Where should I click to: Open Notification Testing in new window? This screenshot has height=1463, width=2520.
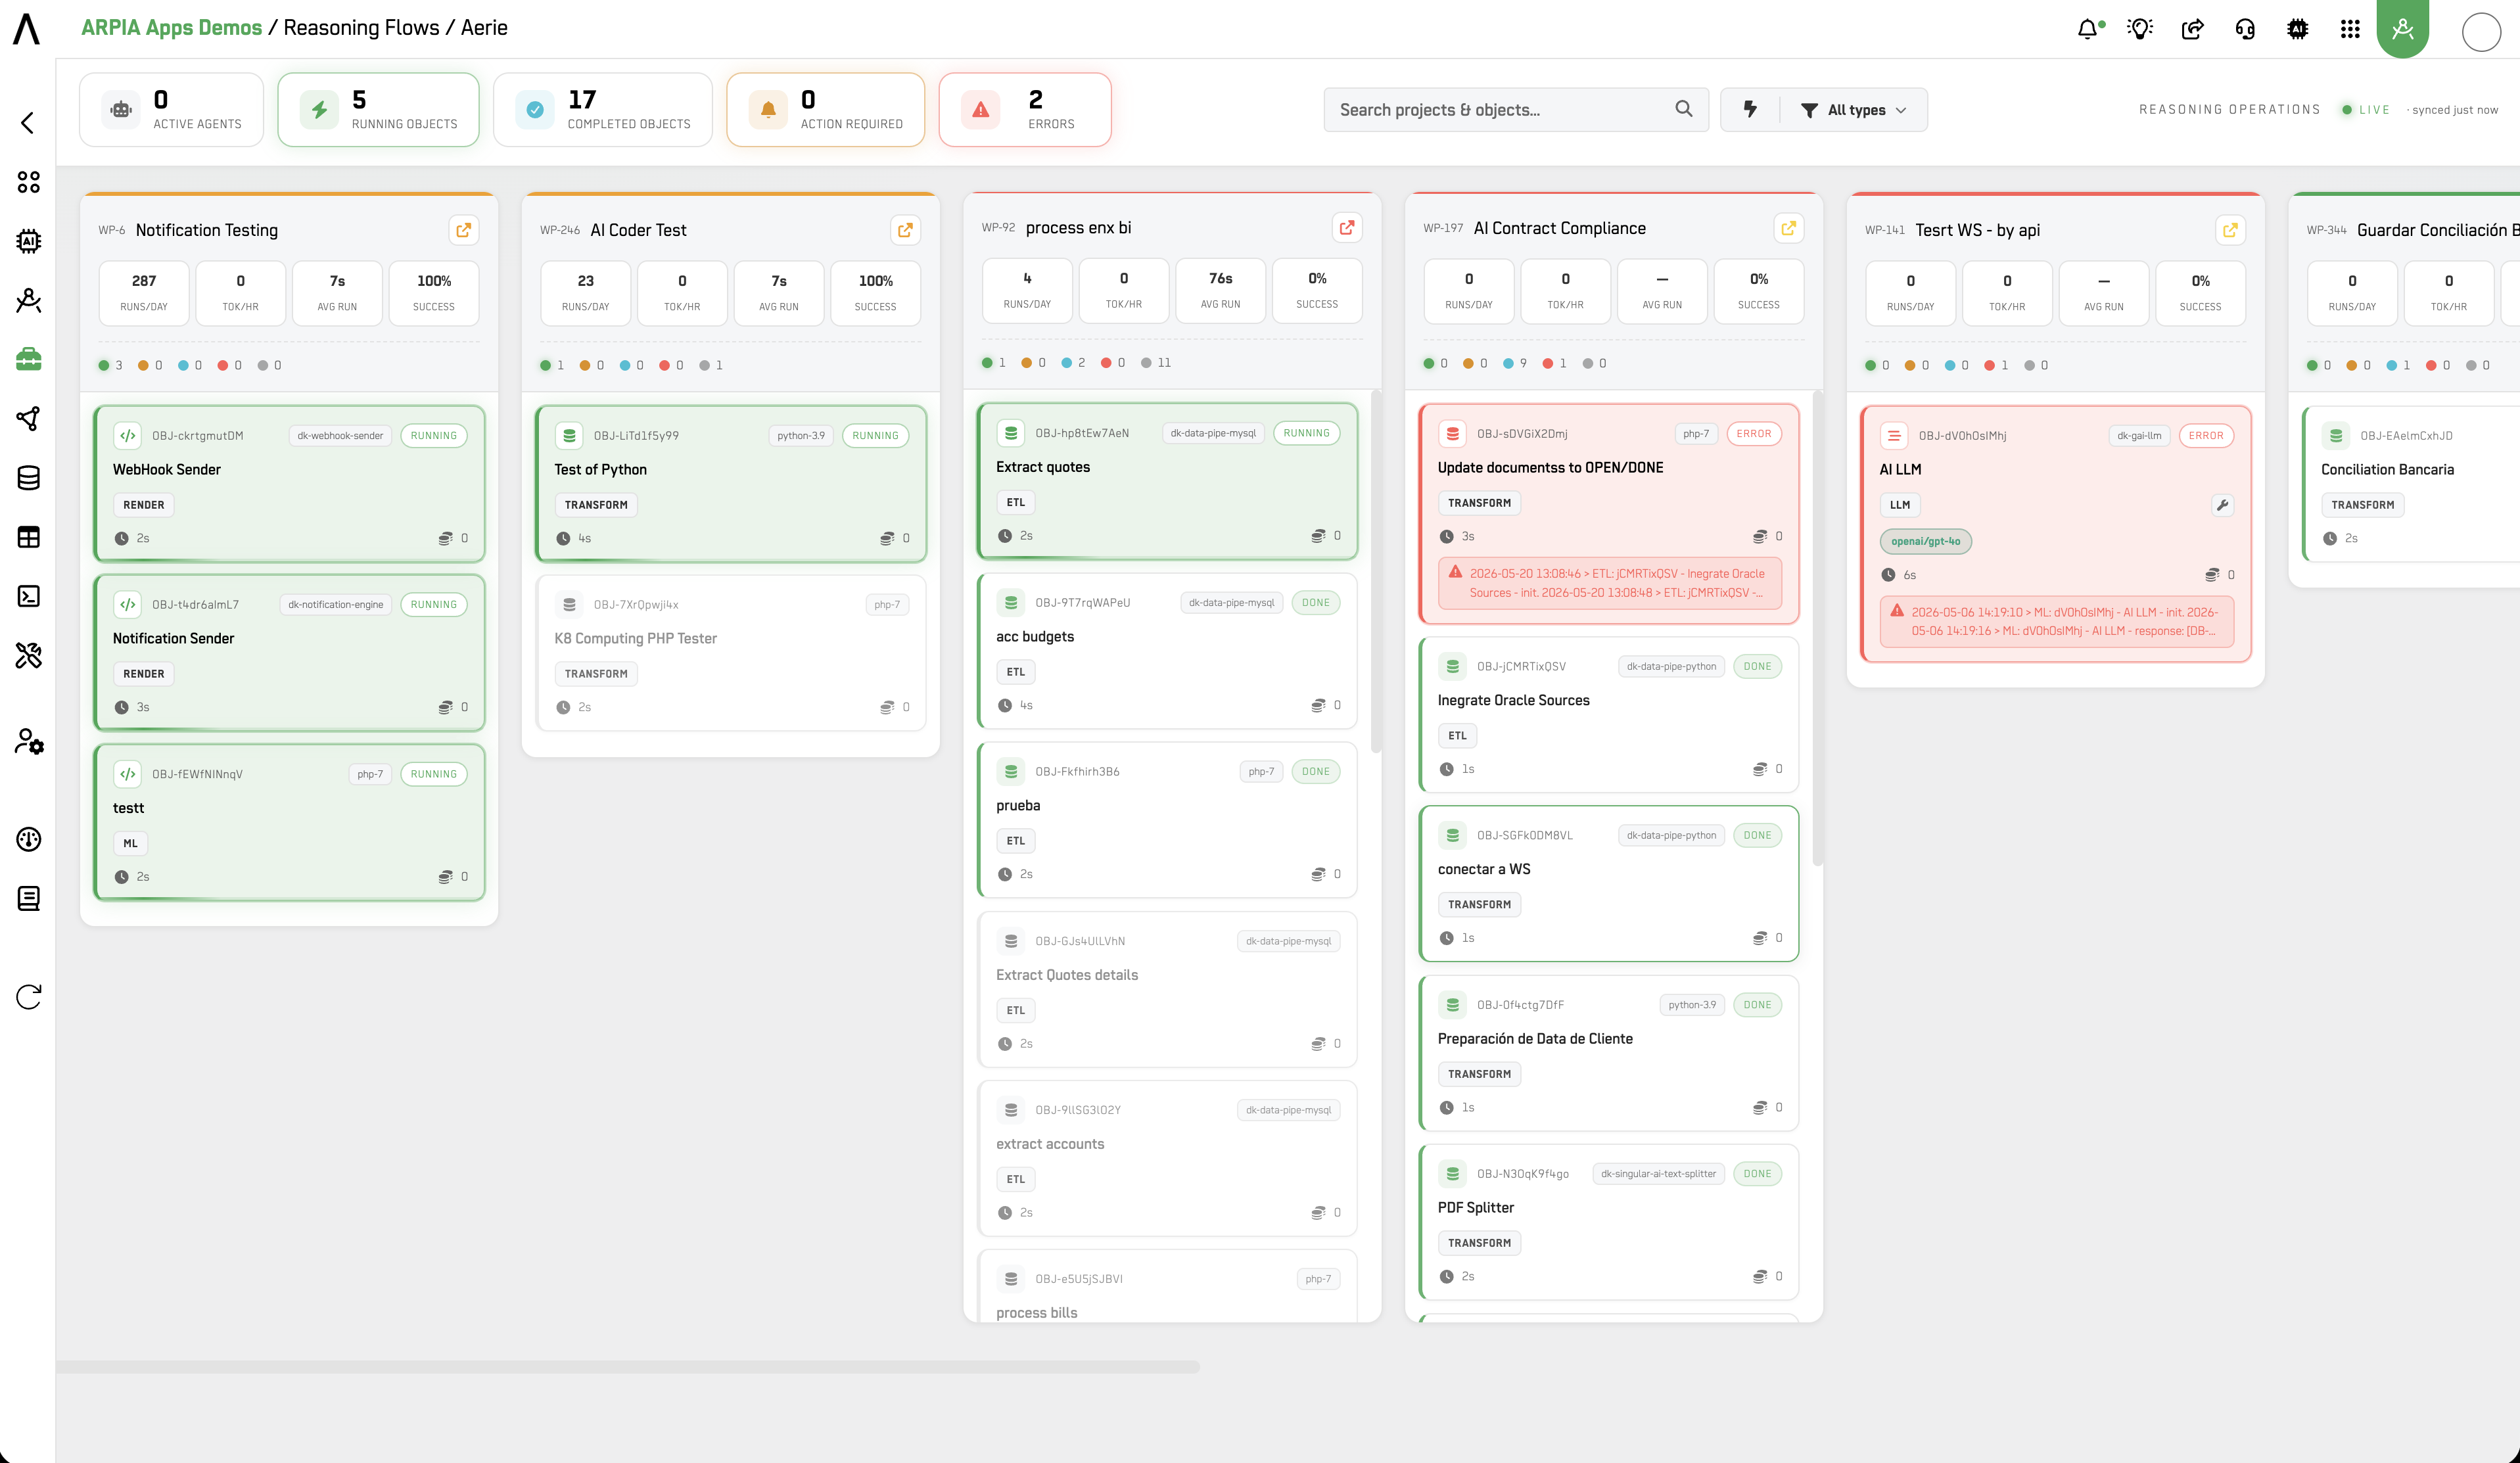tap(463, 230)
